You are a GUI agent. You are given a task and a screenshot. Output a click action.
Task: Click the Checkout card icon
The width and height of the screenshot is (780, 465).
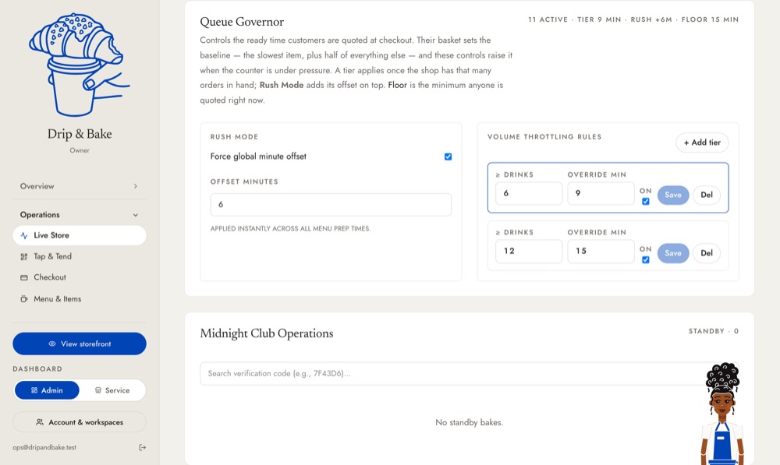click(24, 278)
